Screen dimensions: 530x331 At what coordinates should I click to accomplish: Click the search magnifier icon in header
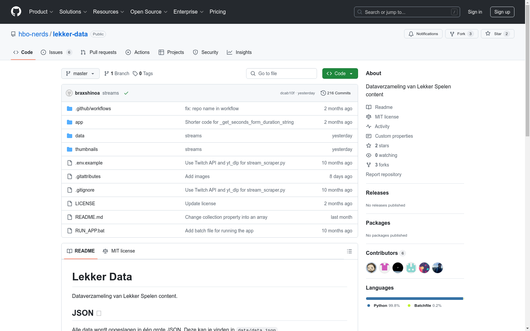360,12
